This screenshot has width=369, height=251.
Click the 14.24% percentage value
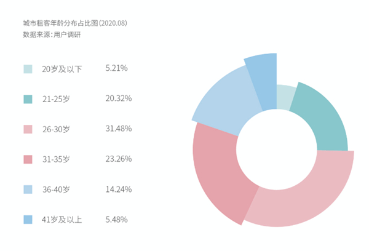click(119, 189)
